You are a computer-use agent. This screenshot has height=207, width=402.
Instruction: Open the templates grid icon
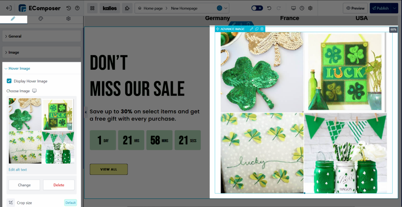(92, 8)
